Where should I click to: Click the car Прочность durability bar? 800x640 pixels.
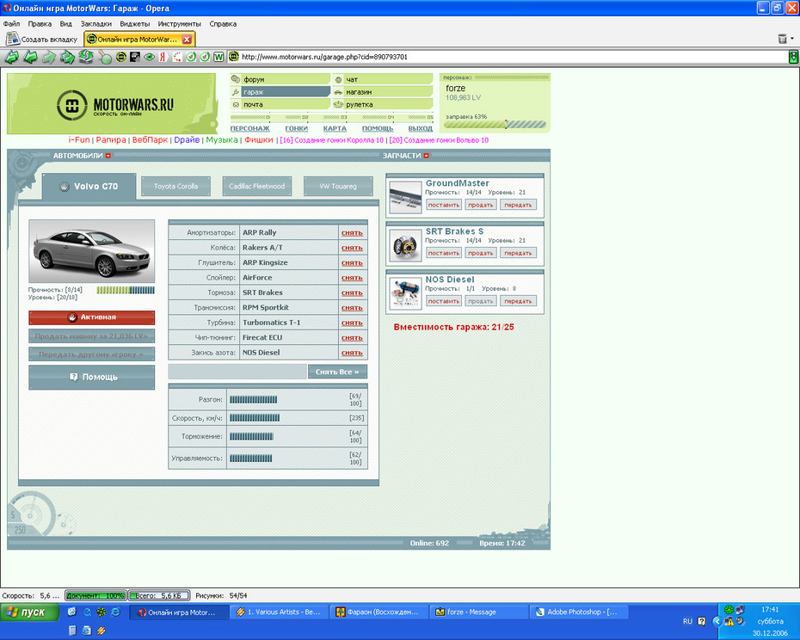coord(126,290)
